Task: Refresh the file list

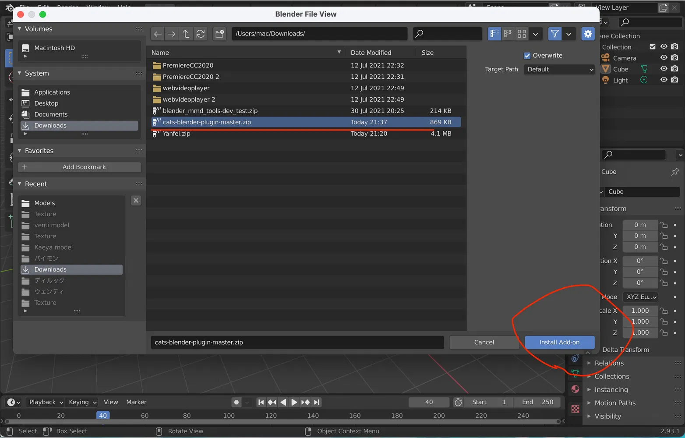Action: [x=201, y=34]
